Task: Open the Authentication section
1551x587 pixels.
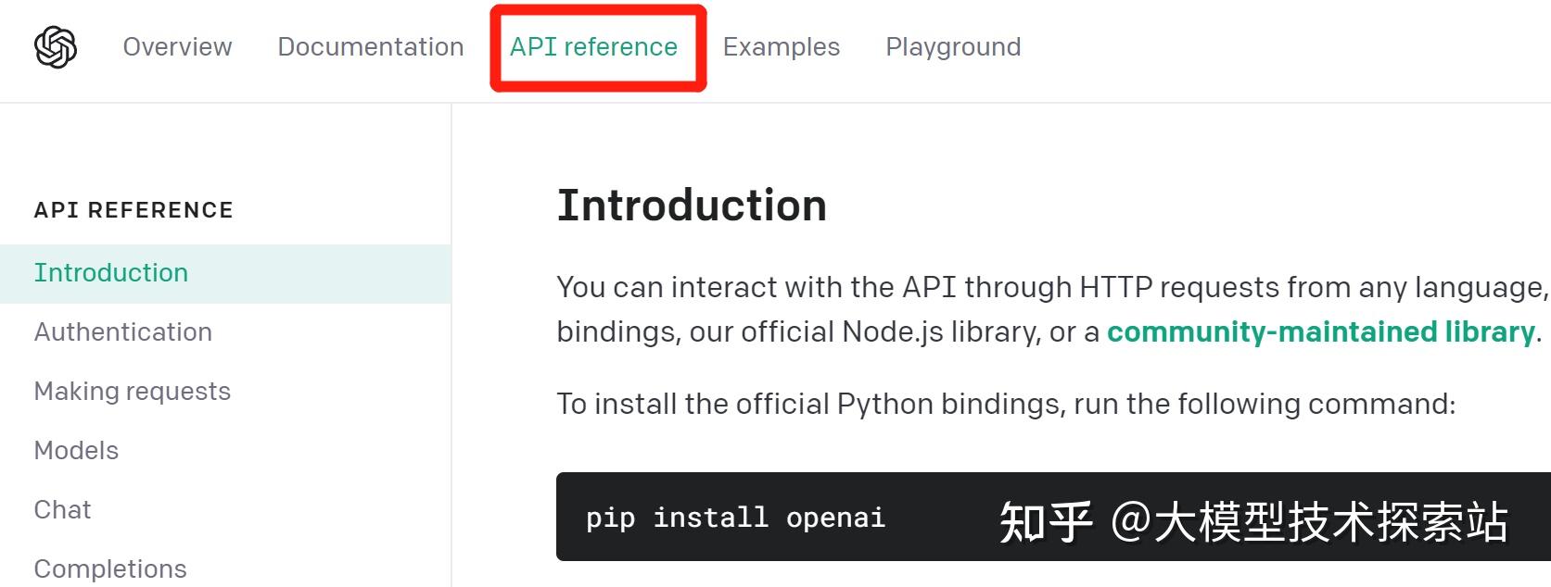Action: 122,331
